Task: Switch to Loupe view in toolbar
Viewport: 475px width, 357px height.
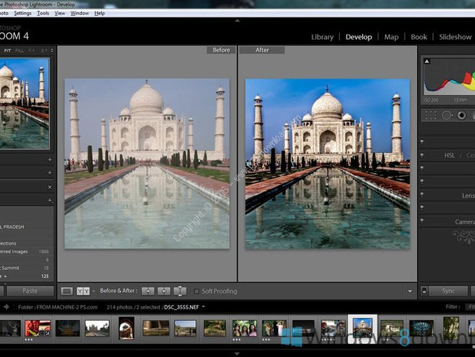Action: click(x=67, y=291)
